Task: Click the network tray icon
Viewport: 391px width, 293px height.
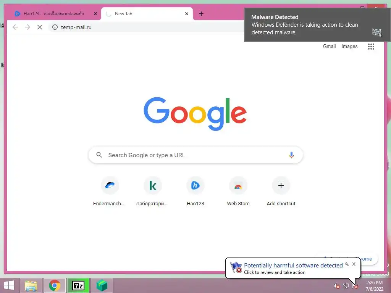Action: pyautogui.click(x=346, y=286)
